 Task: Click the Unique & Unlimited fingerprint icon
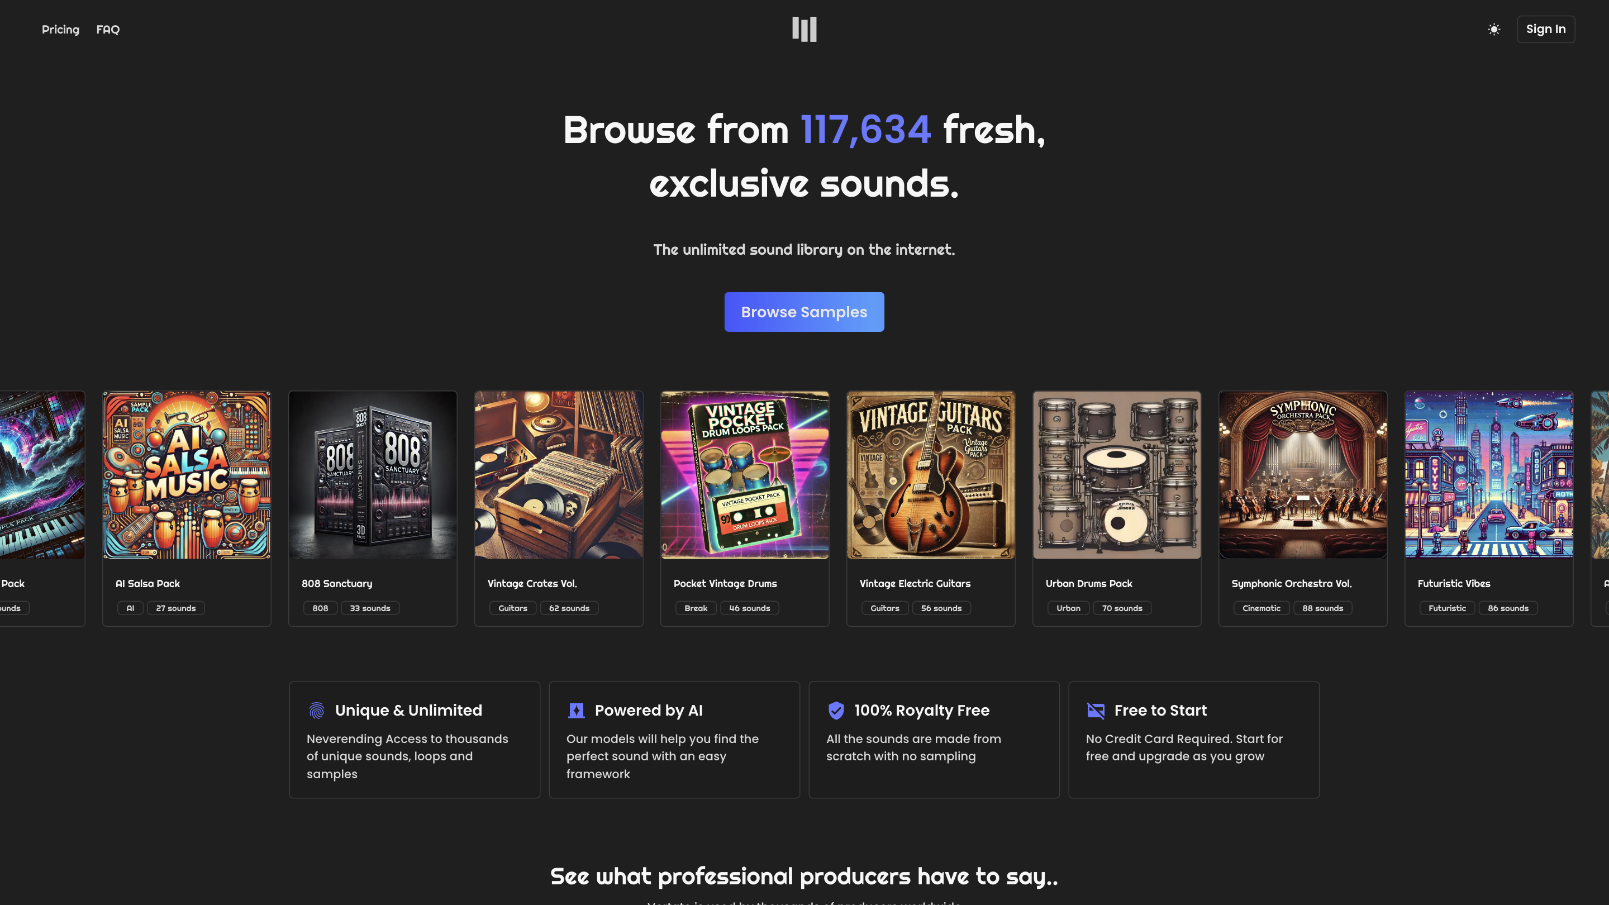click(x=317, y=710)
